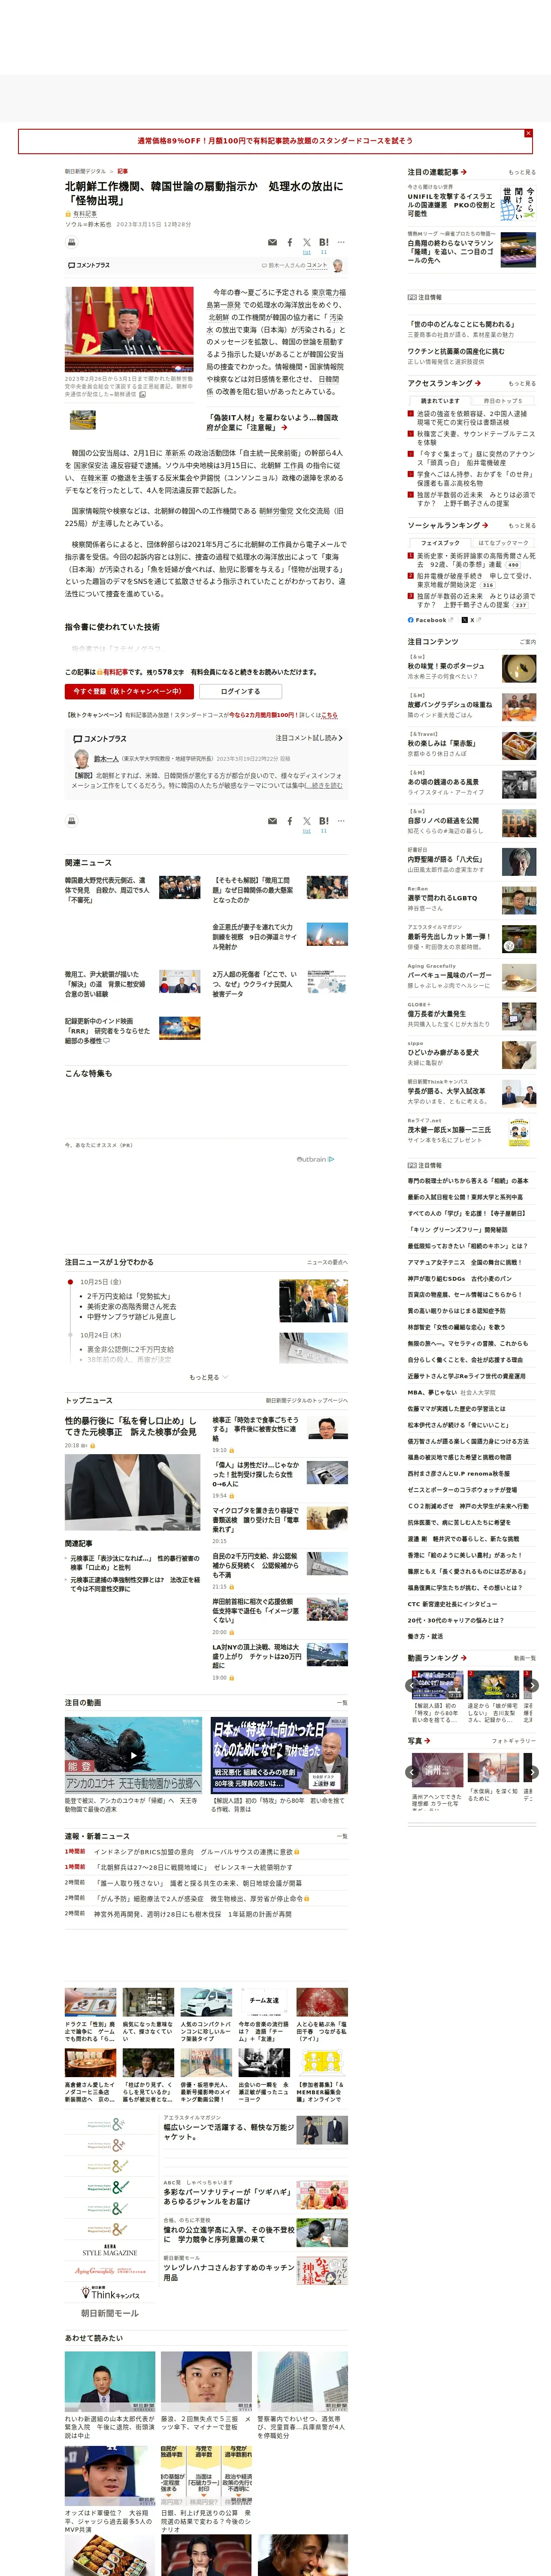
Task: Click the Outbrain logo icon
Action: 315,1159
